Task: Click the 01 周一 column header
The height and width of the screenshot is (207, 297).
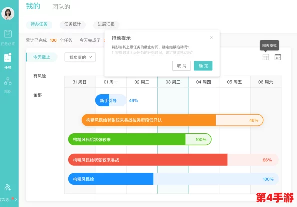Action: click(111, 82)
